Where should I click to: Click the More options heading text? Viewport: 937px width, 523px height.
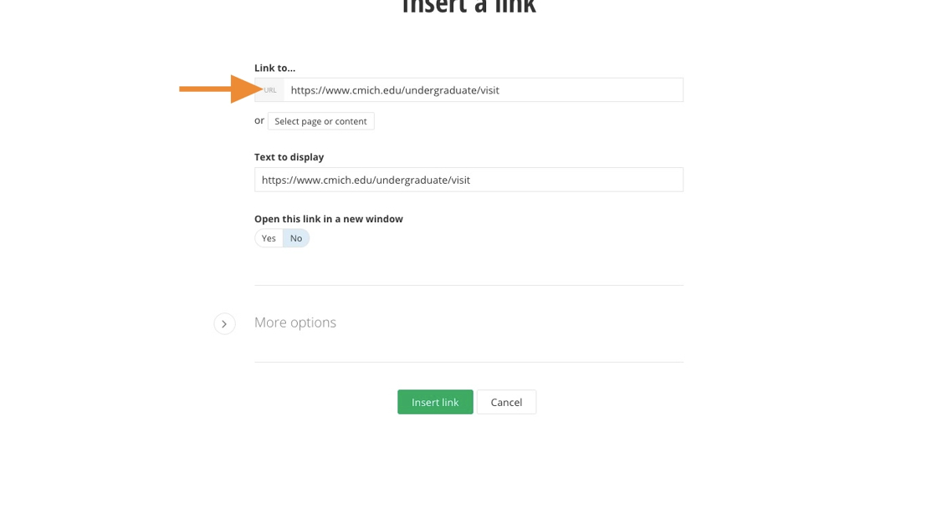click(x=295, y=322)
